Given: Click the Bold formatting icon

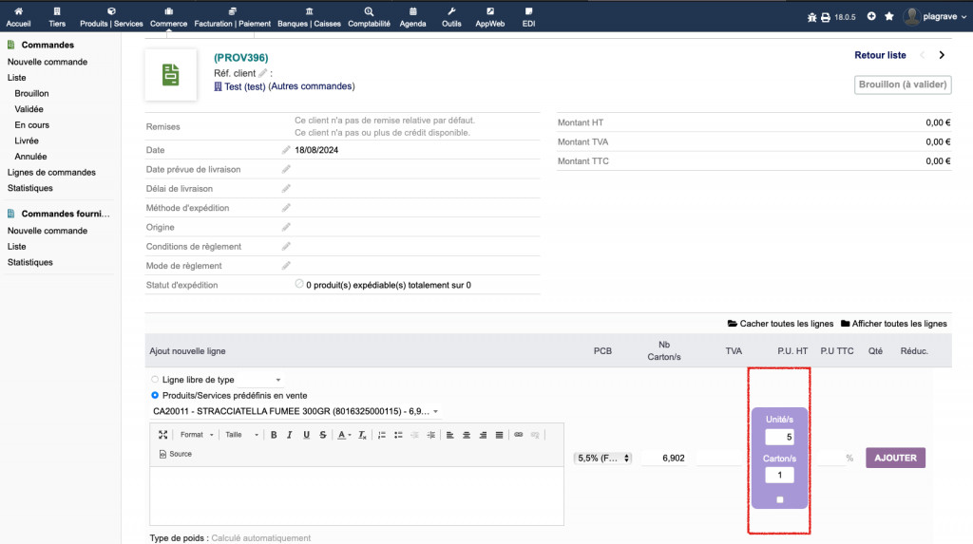Looking at the screenshot, I should pos(274,435).
